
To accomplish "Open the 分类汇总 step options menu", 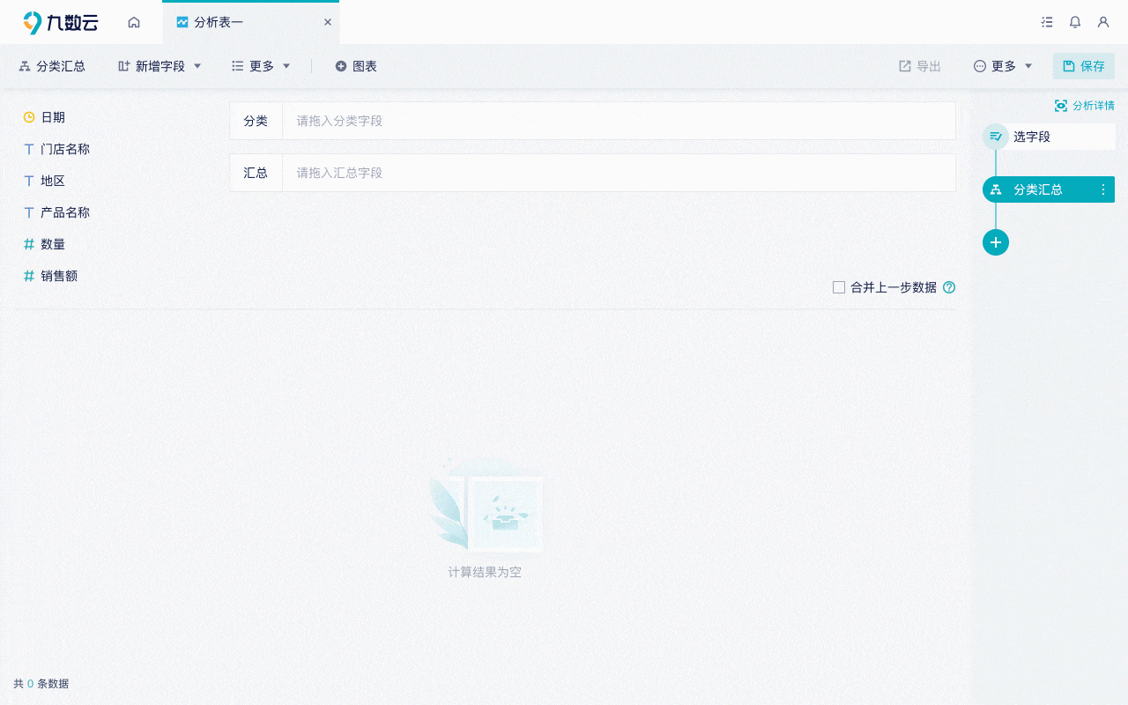I will 1103,189.
